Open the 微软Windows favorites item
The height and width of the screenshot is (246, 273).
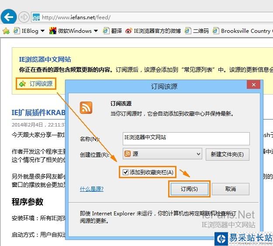(71, 31)
